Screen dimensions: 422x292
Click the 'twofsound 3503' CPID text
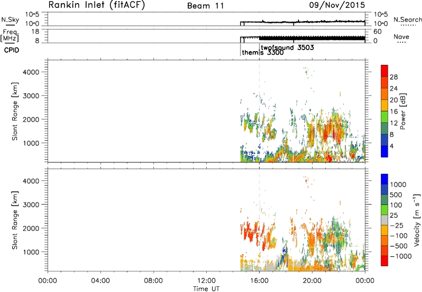(287, 48)
